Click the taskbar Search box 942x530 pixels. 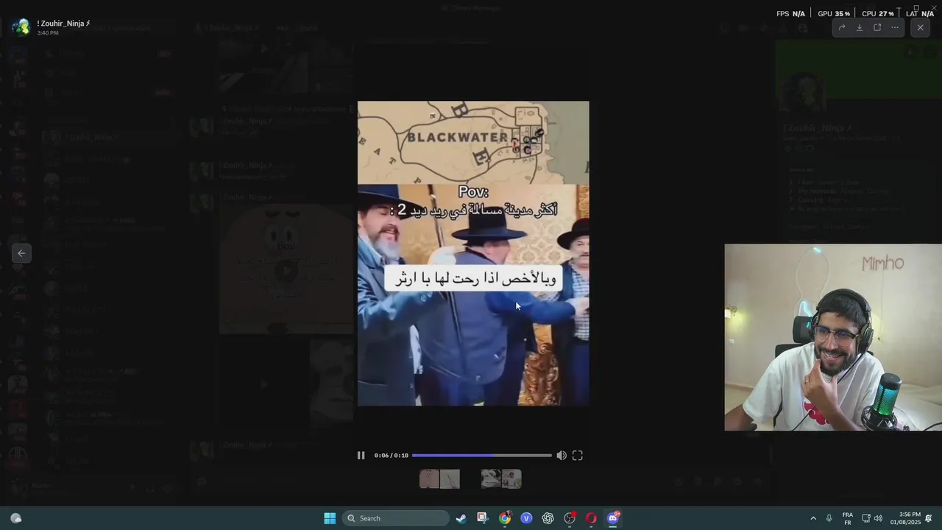pyautogui.click(x=397, y=518)
